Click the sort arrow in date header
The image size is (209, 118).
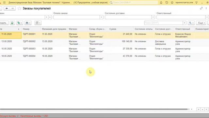19,29
